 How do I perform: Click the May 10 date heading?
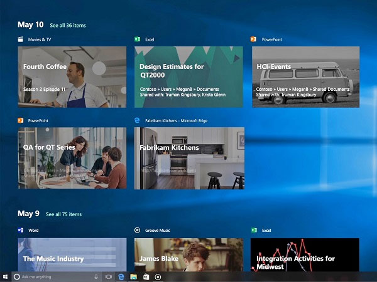click(x=31, y=24)
